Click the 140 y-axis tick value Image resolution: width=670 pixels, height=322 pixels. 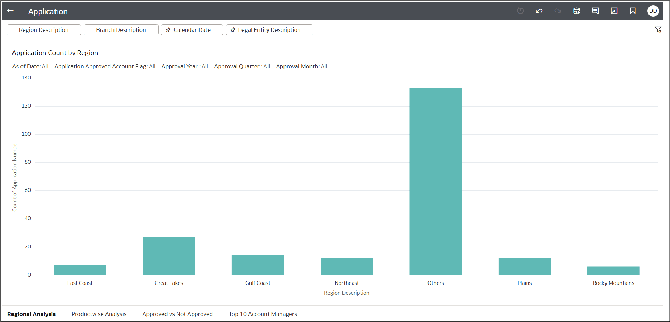(26, 78)
